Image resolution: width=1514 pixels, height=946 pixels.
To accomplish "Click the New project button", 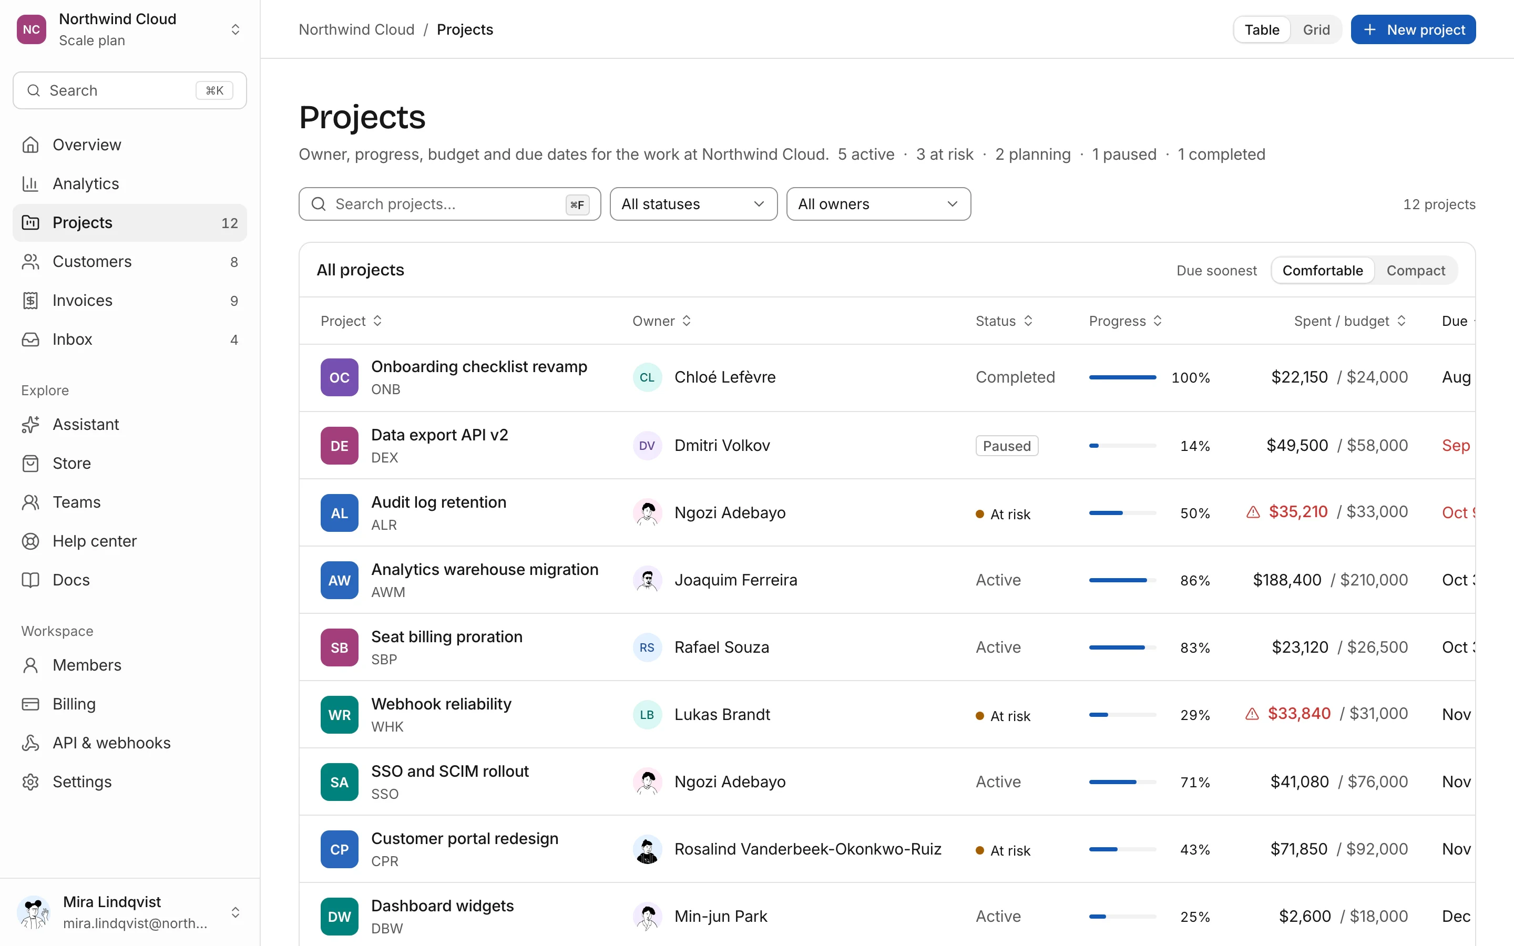I will click(1413, 29).
